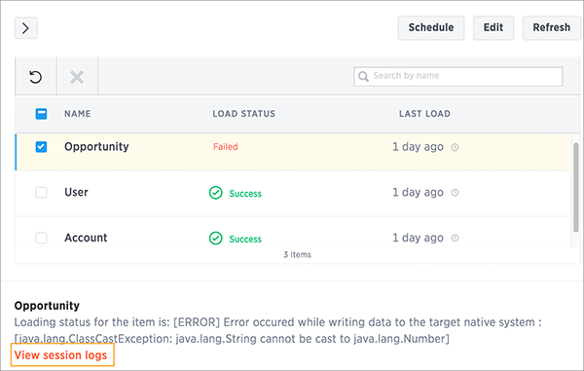Image resolution: width=584 pixels, height=371 pixels.
Task: Sort by the NAME column header
Action: (x=78, y=114)
